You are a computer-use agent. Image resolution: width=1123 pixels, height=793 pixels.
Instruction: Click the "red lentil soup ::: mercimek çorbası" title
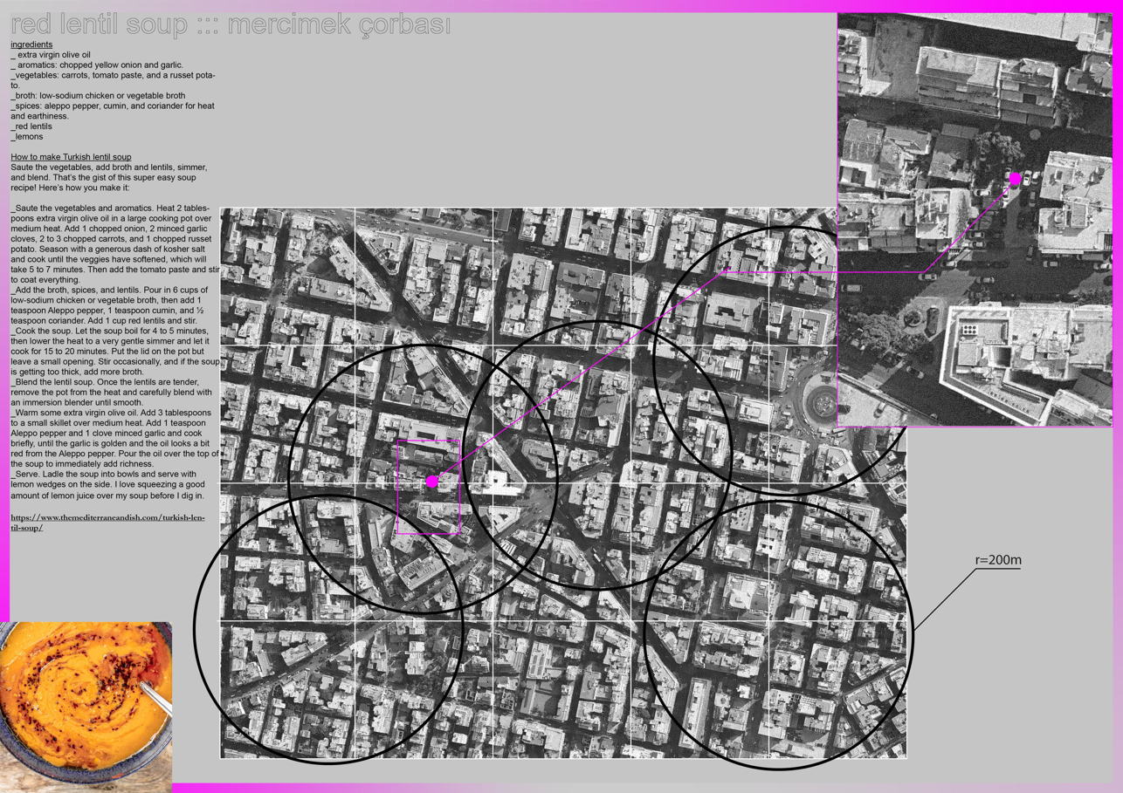[x=231, y=25]
